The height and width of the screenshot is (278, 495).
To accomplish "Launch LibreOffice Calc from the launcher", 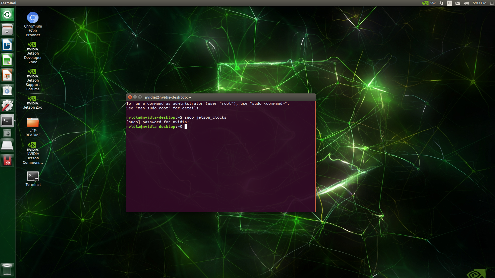I will (x=7, y=60).
